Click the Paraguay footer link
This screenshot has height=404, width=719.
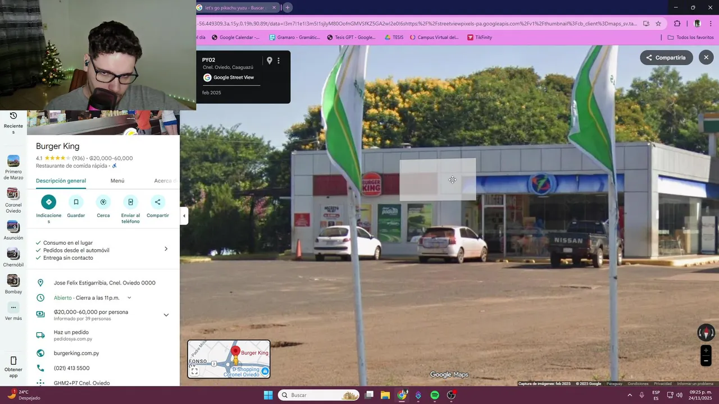coord(614,384)
